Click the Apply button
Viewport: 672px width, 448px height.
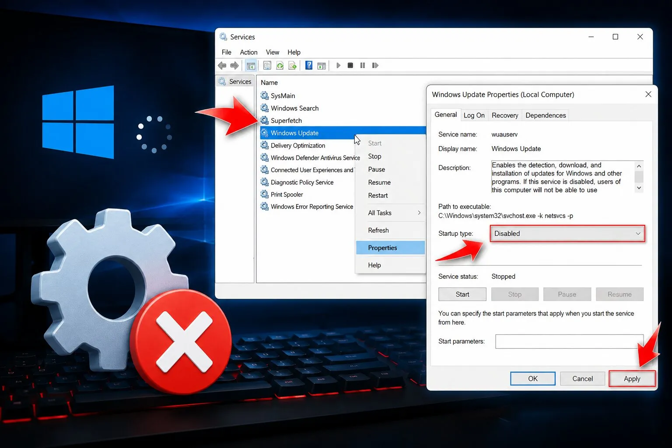coord(632,378)
